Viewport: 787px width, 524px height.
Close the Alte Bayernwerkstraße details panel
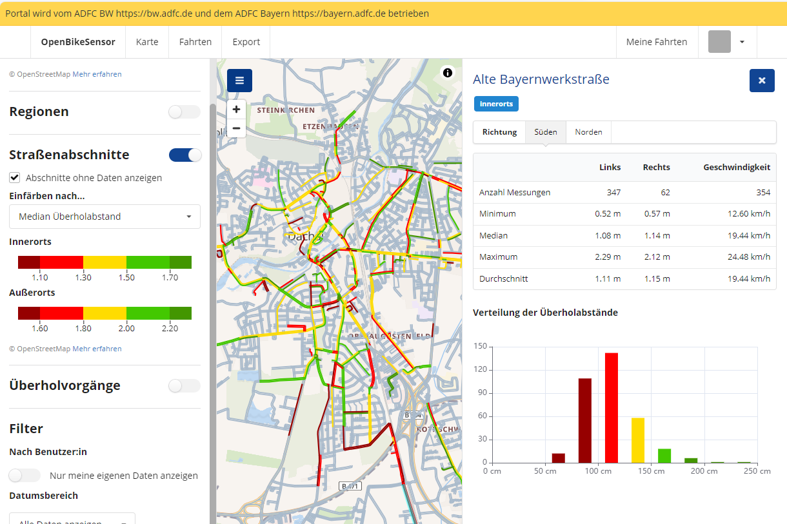click(x=762, y=81)
